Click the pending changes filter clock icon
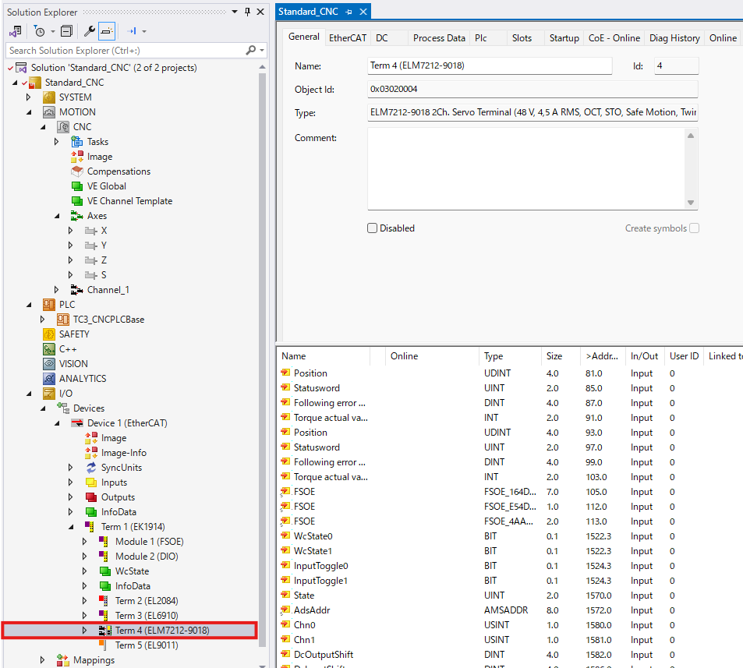This screenshot has height=668, width=743. pyautogui.click(x=40, y=31)
